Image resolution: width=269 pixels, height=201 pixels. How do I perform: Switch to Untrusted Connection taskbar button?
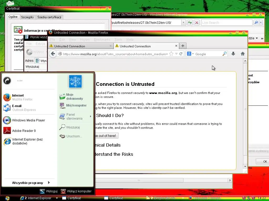(x=205, y=198)
